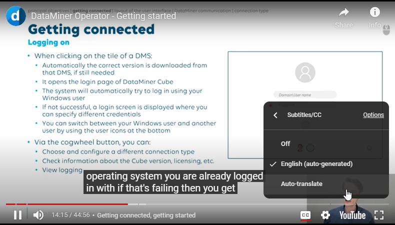Click the subtitle caption text overlay
Screen dimensions: 395x225
point(174,182)
